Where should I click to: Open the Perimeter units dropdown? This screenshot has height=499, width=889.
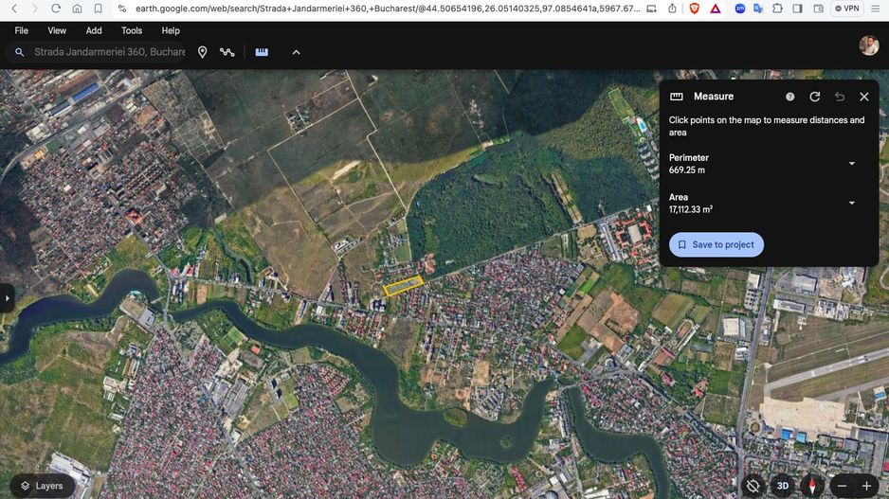click(850, 164)
